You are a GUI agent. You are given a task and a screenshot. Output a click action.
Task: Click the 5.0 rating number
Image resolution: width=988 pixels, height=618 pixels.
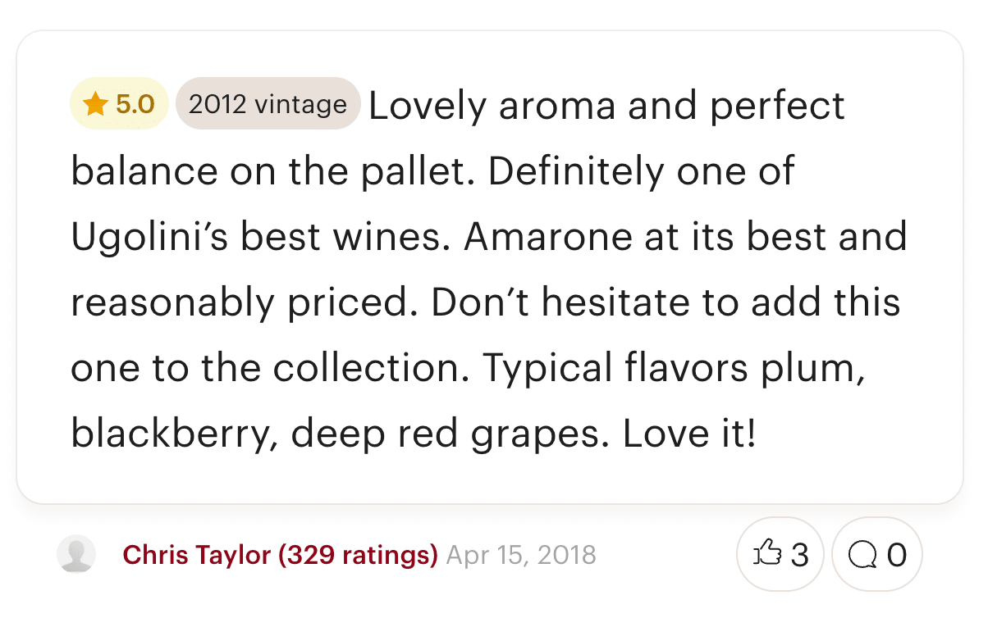click(x=135, y=104)
